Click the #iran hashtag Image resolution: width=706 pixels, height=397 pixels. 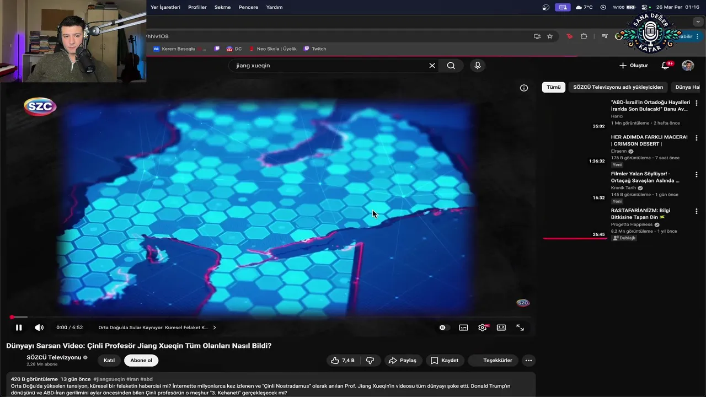[x=132, y=379]
